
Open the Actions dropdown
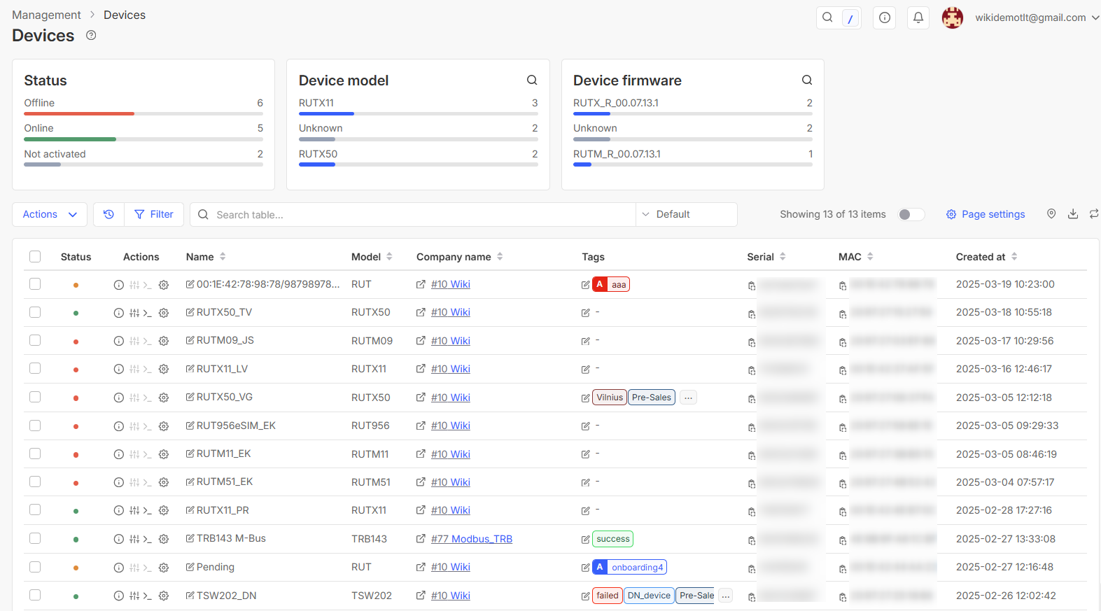tap(50, 214)
